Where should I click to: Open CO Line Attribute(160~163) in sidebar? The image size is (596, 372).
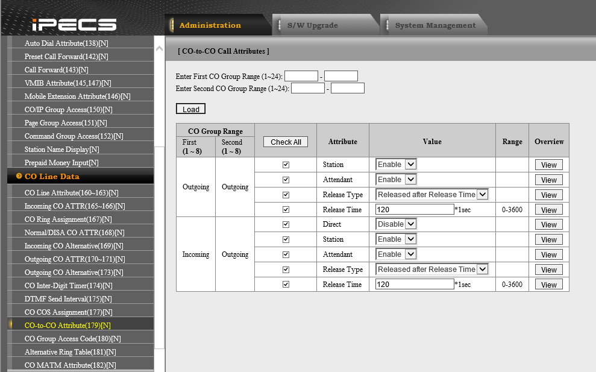pyautogui.click(x=71, y=193)
